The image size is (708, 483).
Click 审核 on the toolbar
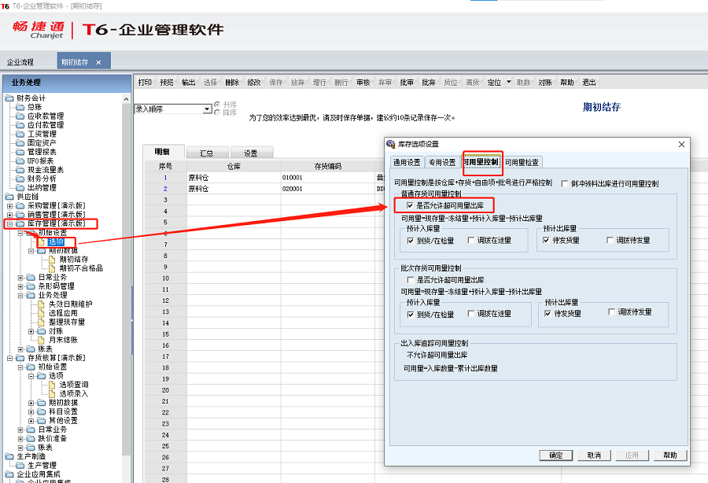(363, 82)
